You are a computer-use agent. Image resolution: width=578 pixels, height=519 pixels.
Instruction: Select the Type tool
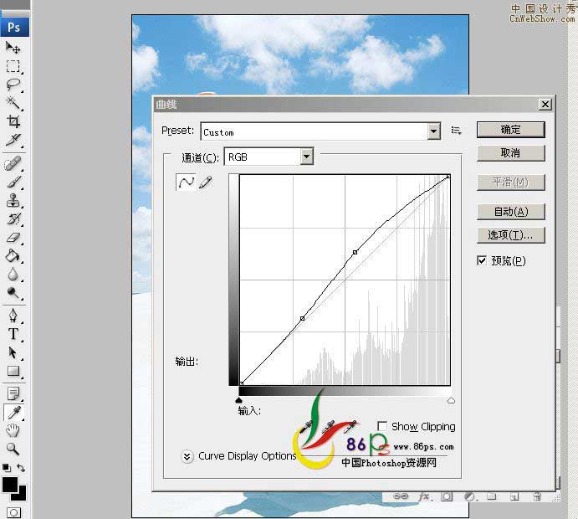pyautogui.click(x=13, y=334)
